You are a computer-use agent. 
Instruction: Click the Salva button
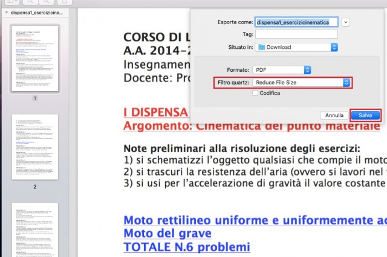click(x=365, y=115)
